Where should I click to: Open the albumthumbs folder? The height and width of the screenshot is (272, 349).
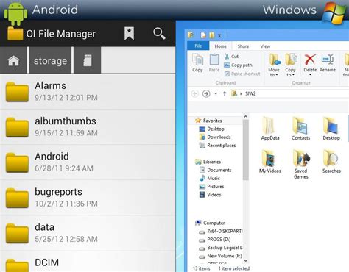(x=88, y=127)
